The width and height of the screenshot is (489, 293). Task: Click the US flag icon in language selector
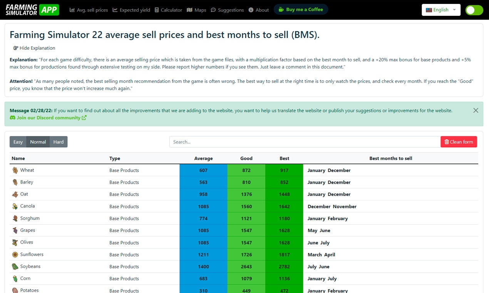coord(429,10)
